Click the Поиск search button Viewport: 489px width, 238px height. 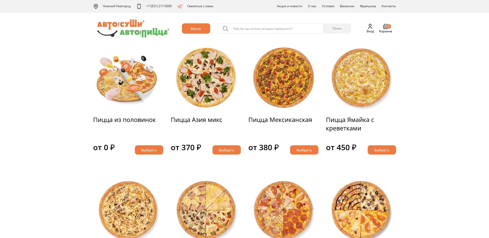coord(337,28)
